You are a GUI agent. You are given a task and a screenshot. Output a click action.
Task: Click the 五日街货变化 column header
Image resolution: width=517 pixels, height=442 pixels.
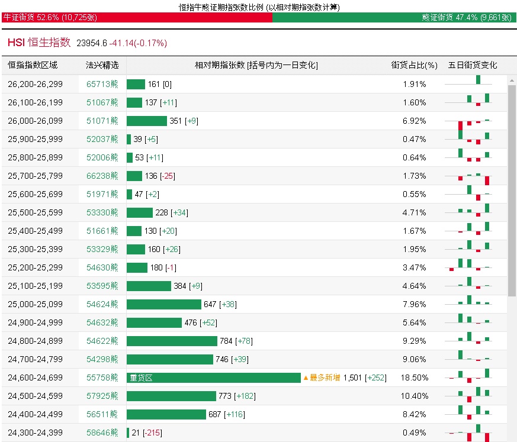[473, 65]
